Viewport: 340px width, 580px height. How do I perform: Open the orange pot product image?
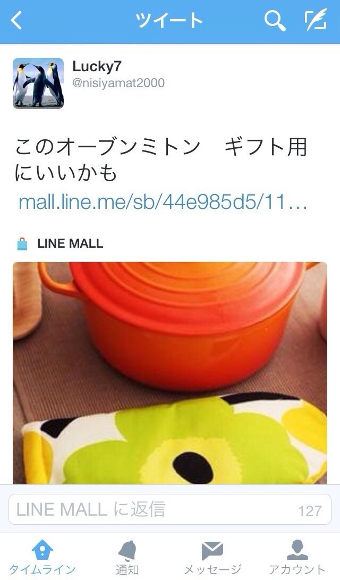pos(170,373)
